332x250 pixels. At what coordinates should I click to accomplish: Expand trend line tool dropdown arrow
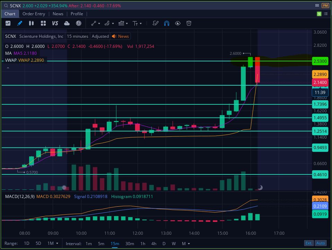tap(99, 24)
